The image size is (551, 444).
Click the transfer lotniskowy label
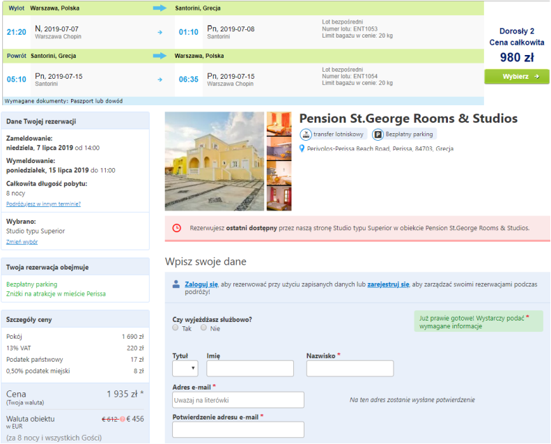pos(338,135)
